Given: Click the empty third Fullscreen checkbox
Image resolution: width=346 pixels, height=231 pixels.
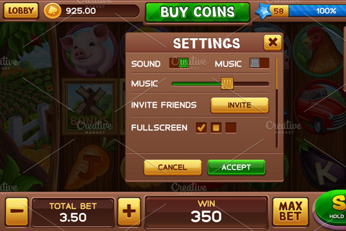Looking at the screenshot, I should (x=231, y=128).
